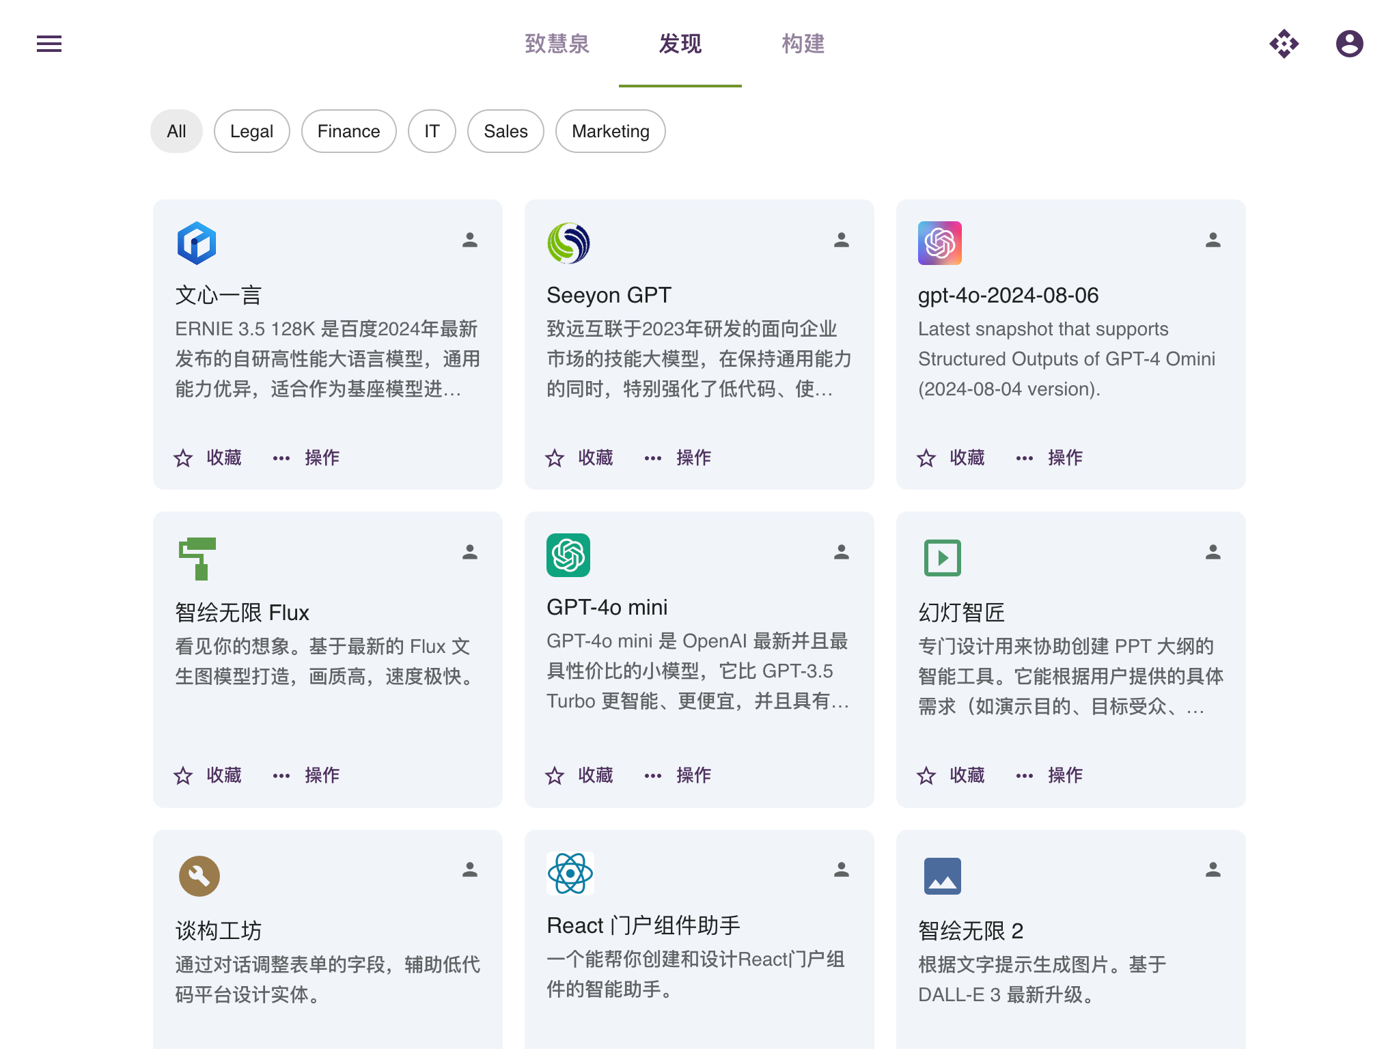Open 操作 menu on 智绘无限 Flux card
1399x1049 pixels.
306,775
